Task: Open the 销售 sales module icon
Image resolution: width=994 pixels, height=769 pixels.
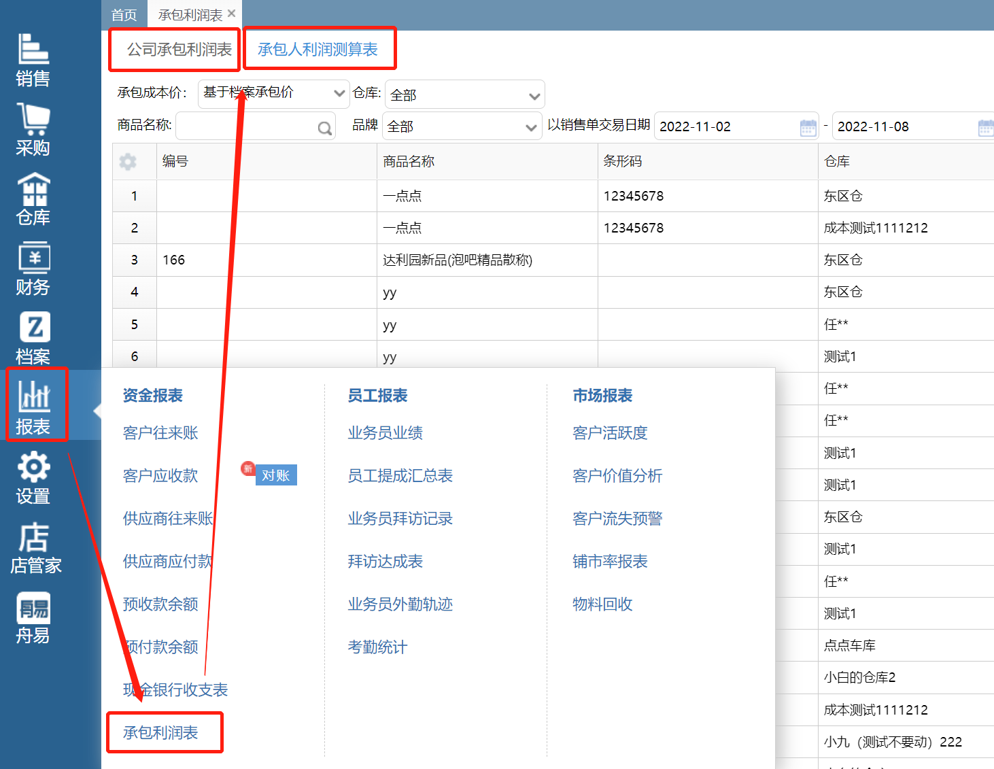Action: point(33,60)
